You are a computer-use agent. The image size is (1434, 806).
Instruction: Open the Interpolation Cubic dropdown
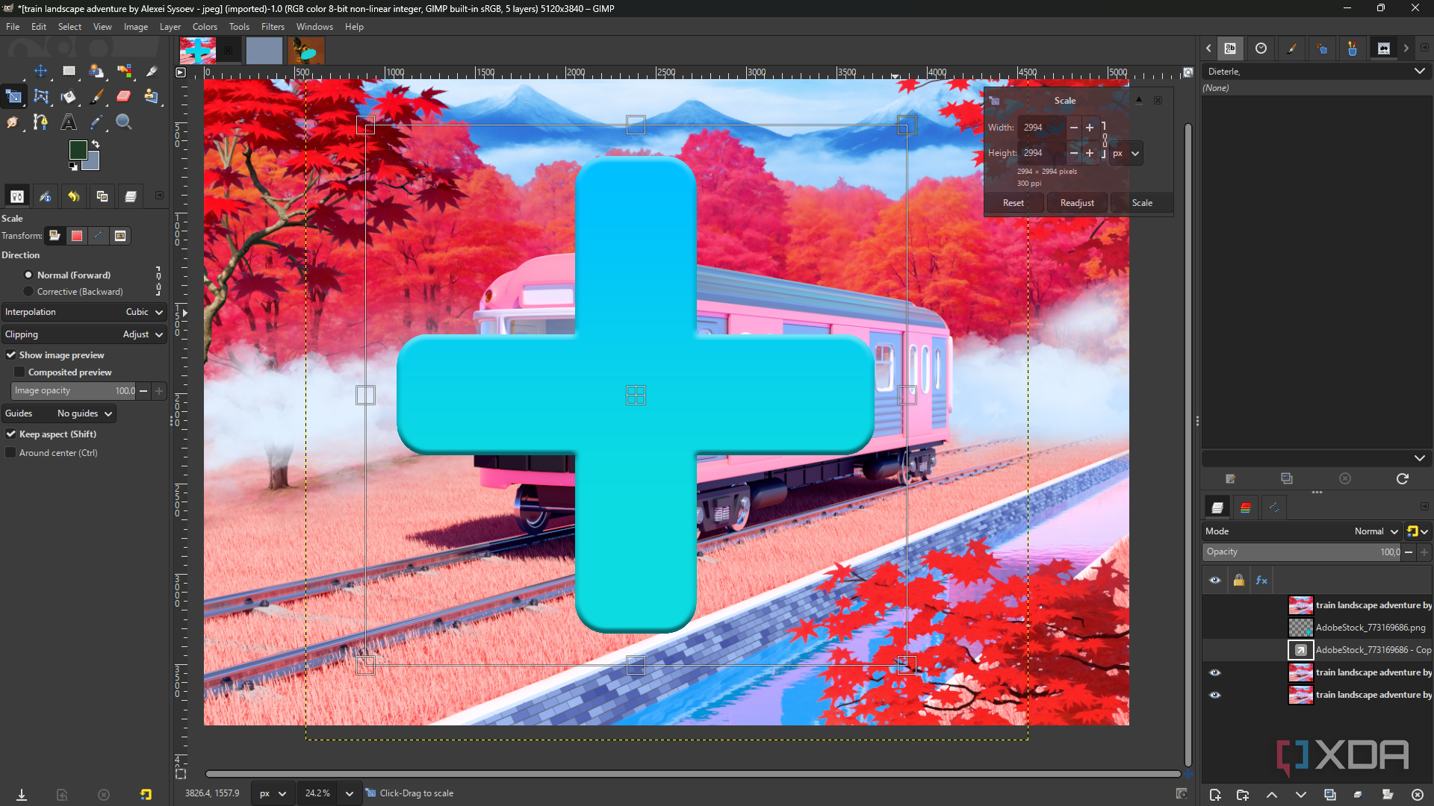[x=84, y=312]
